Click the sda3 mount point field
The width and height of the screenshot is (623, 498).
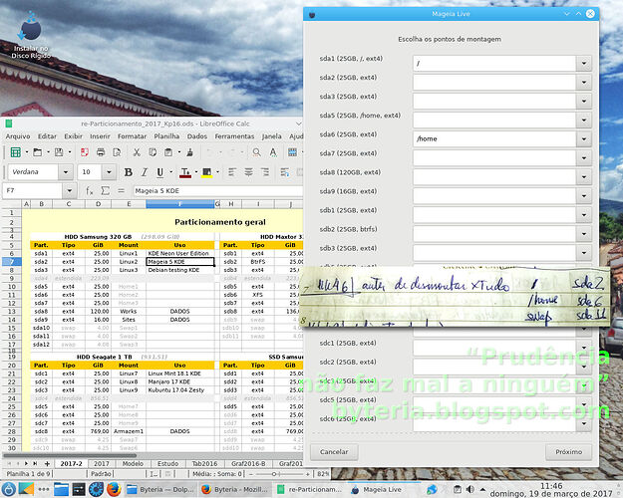click(x=494, y=102)
